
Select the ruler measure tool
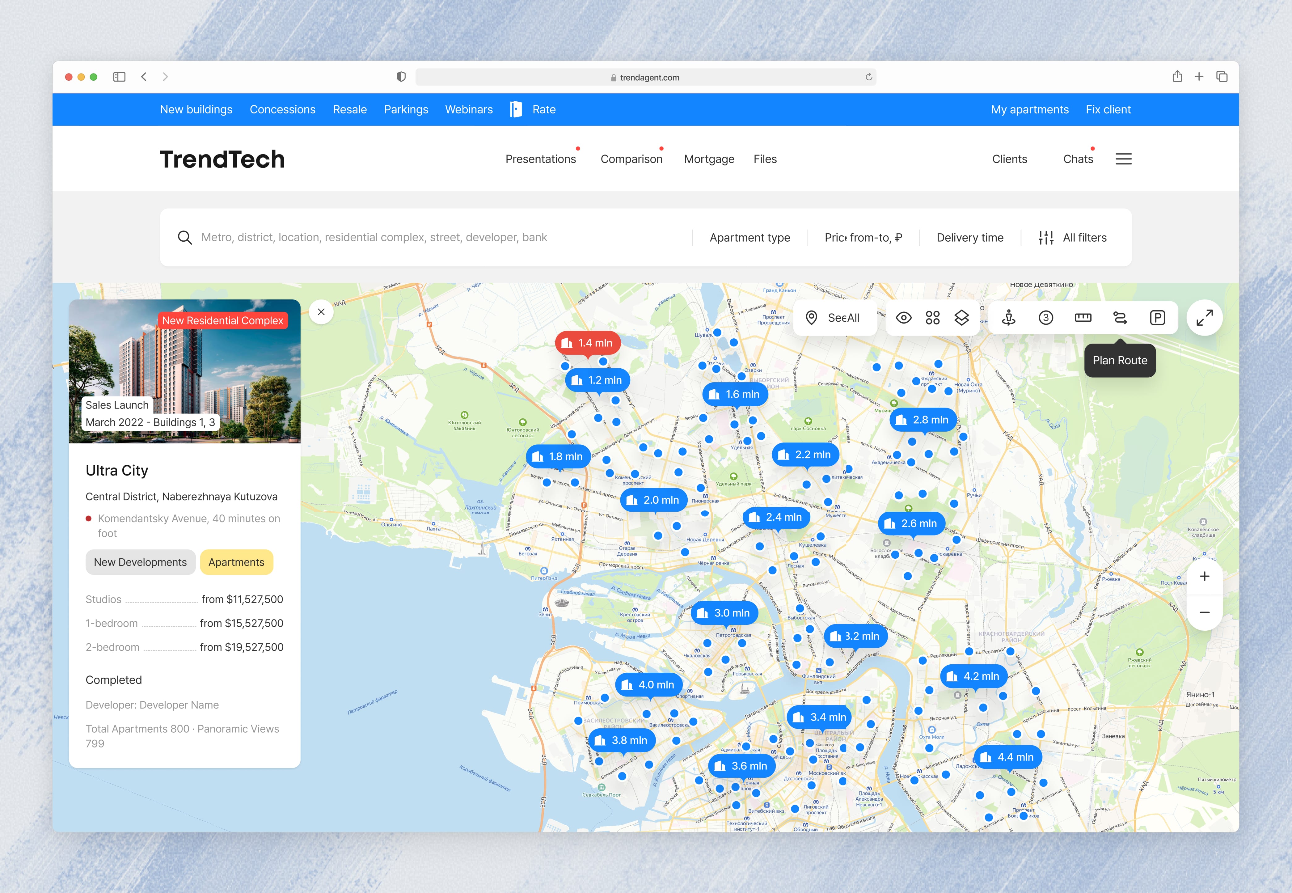tap(1083, 318)
